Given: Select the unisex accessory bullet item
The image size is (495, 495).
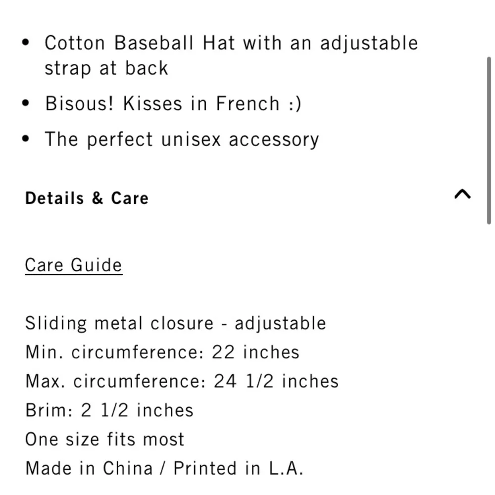Looking at the screenshot, I should point(182,139).
